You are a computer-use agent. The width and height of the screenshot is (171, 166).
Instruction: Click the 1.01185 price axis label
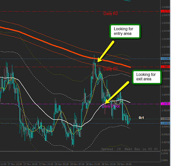(166, 47)
